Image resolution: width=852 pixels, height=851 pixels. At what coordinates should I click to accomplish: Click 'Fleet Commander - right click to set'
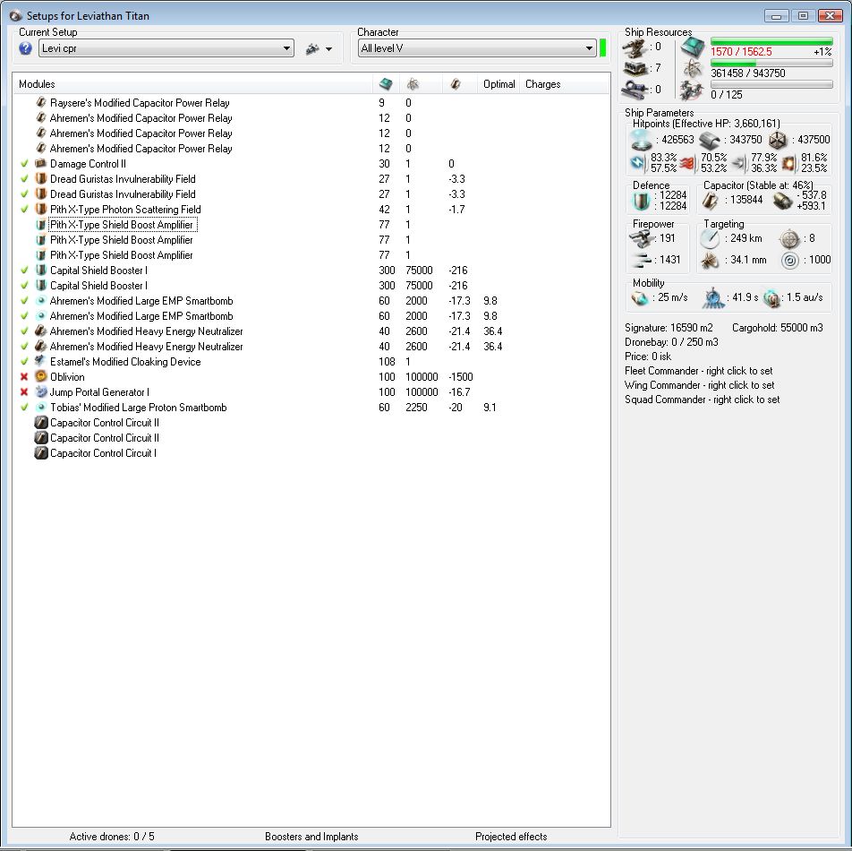click(x=698, y=371)
